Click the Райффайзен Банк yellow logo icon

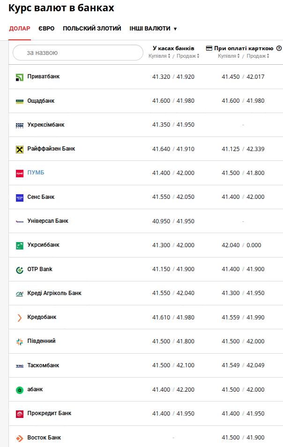[19, 149]
